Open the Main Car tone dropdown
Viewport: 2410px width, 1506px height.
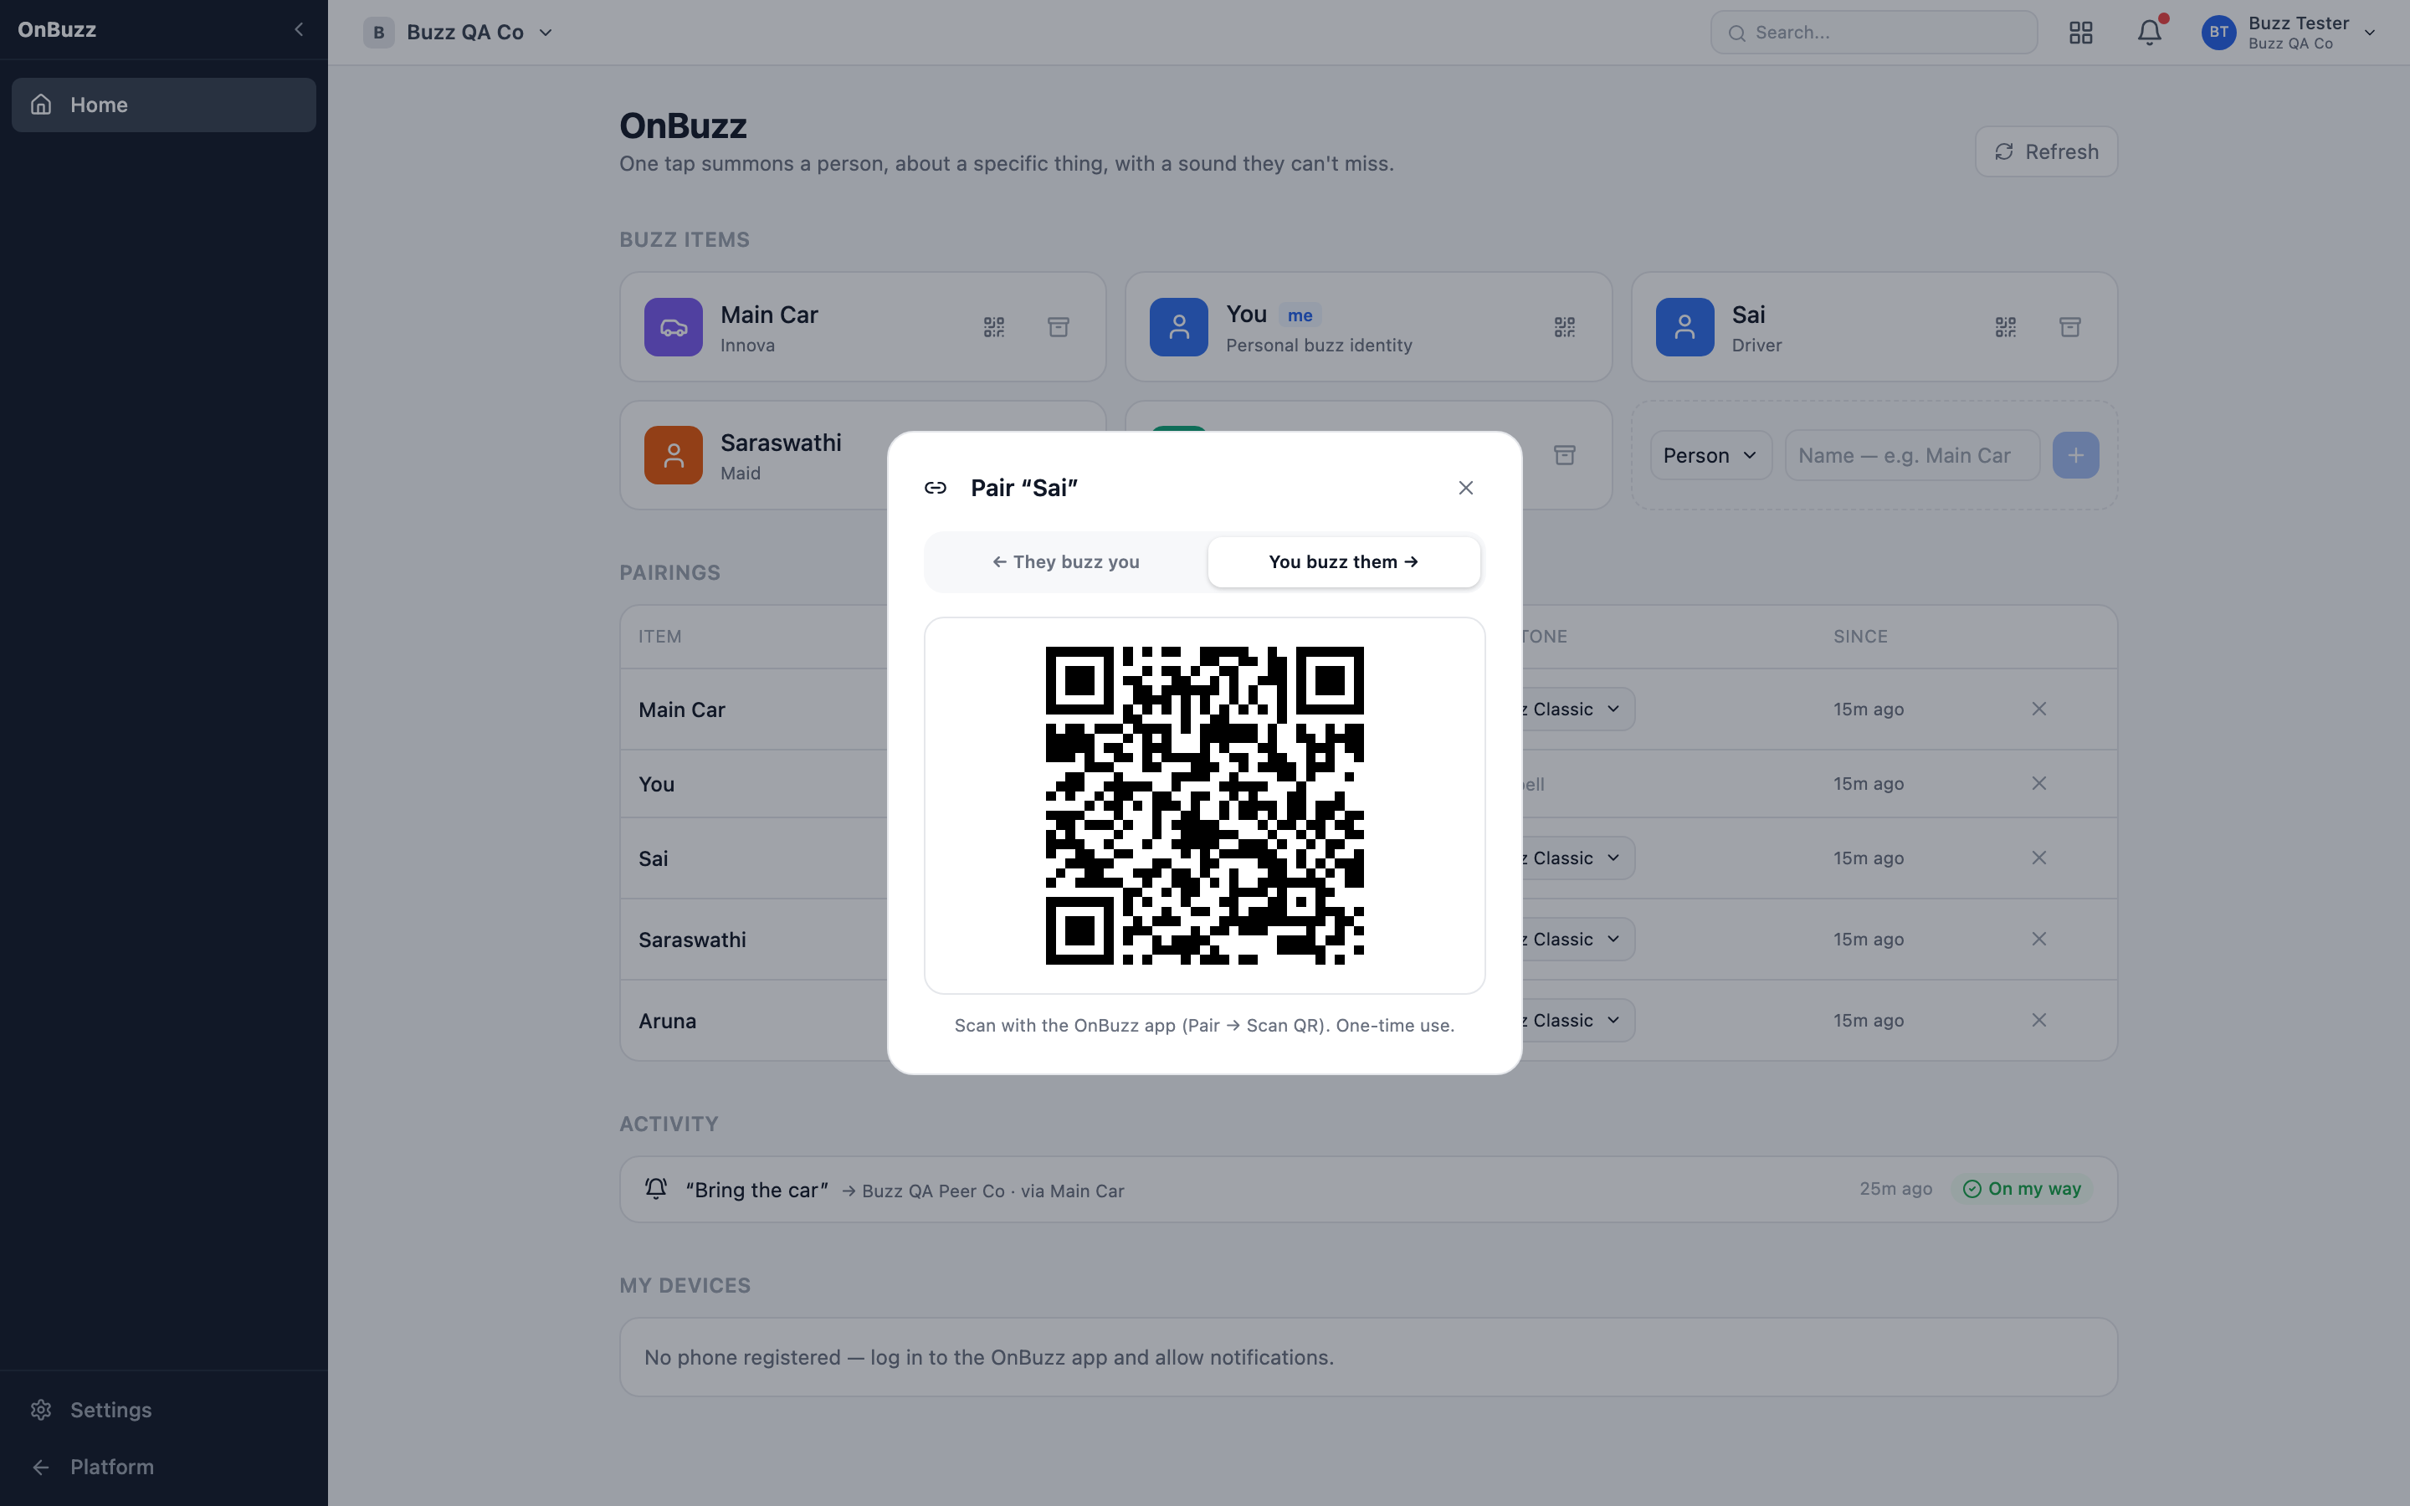pyautogui.click(x=1577, y=709)
